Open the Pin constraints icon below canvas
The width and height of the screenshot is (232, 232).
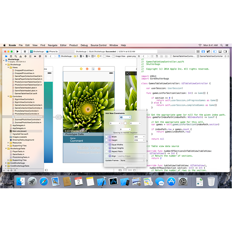[x=125, y=170]
